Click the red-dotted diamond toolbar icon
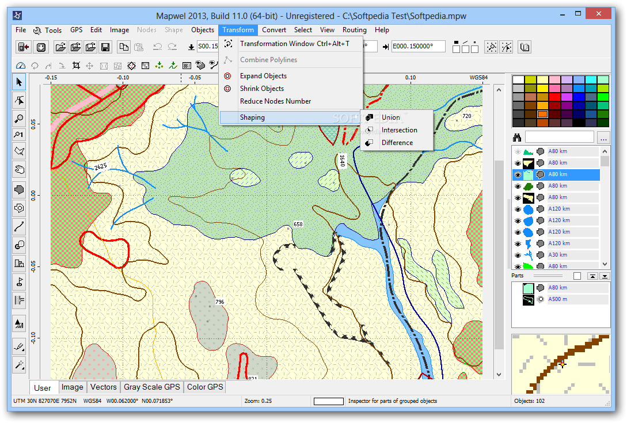 [131, 66]
